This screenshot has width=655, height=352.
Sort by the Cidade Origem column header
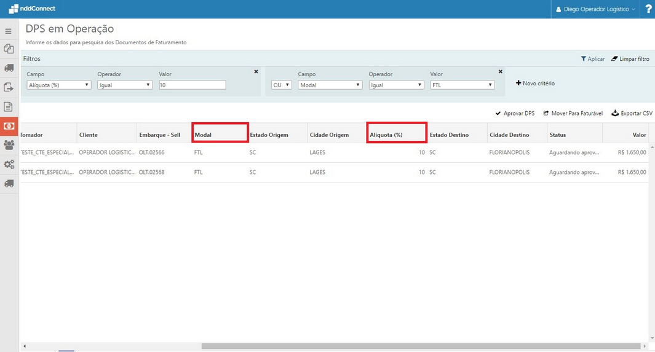pyautogui.click(x=329, y=135)
